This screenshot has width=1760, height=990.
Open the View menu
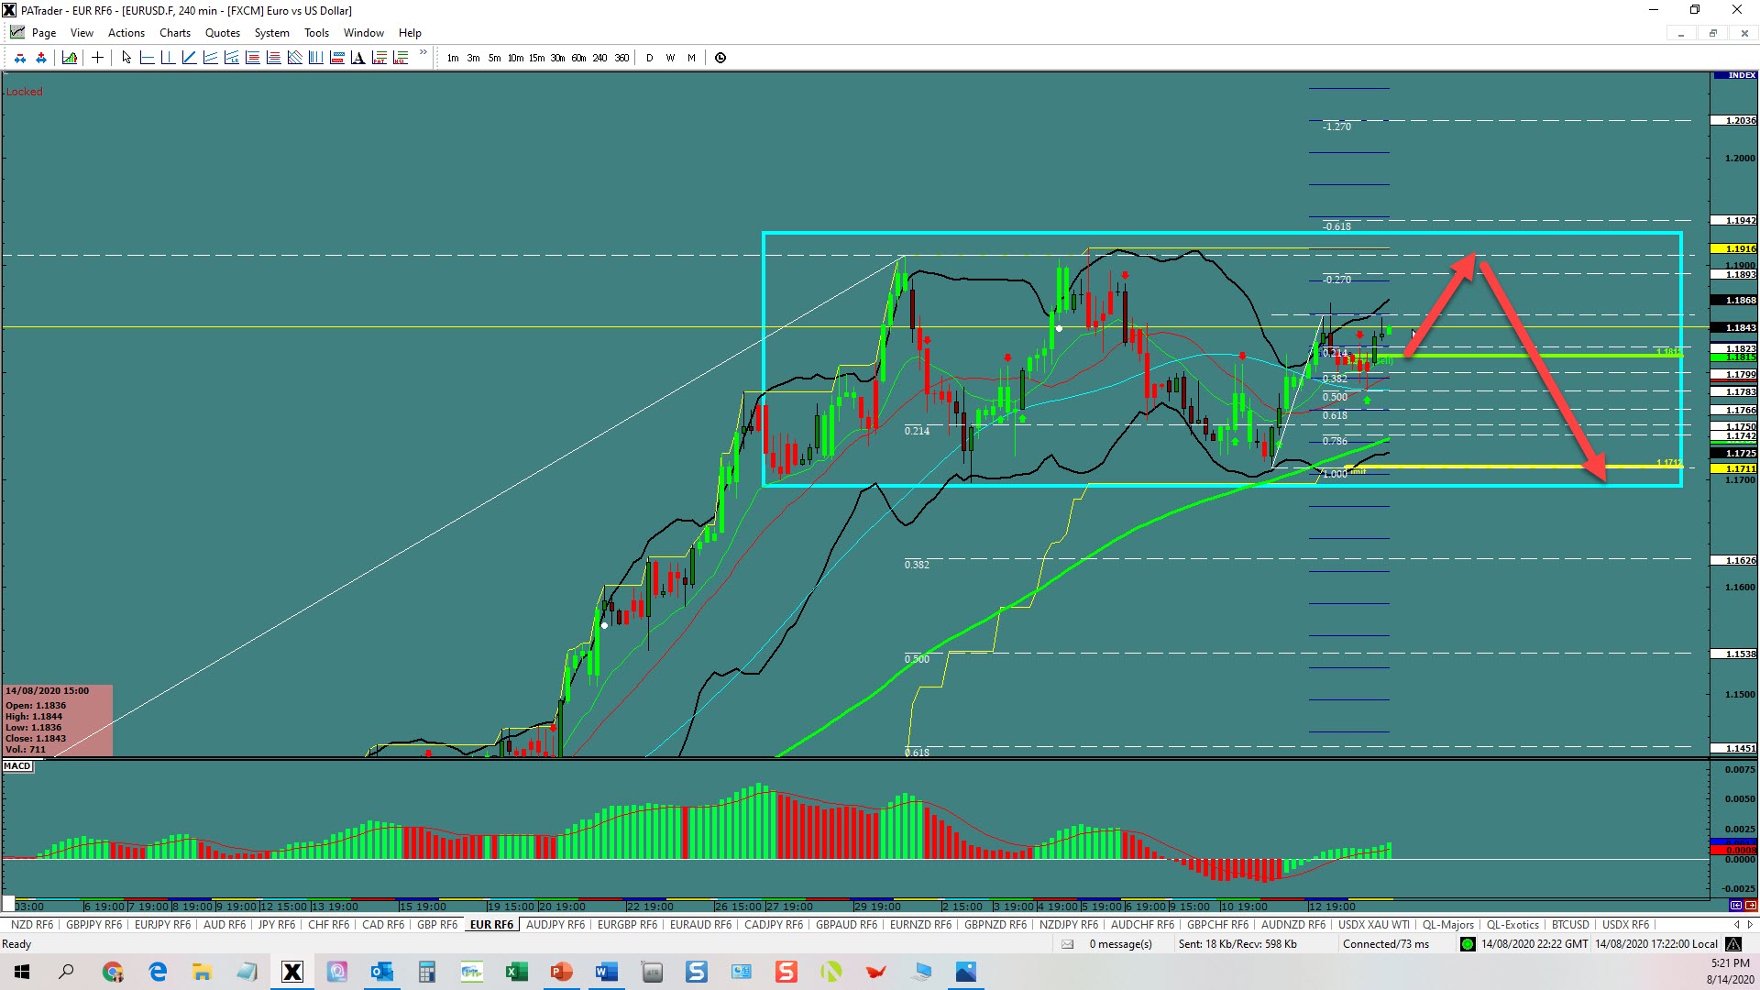click(82, 33)
